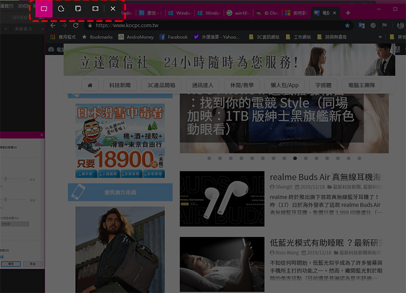This screenshot has width=406, height=293.
Task: Open the realme earbuds article thumbnail
Action: click(x=222, y=199)
